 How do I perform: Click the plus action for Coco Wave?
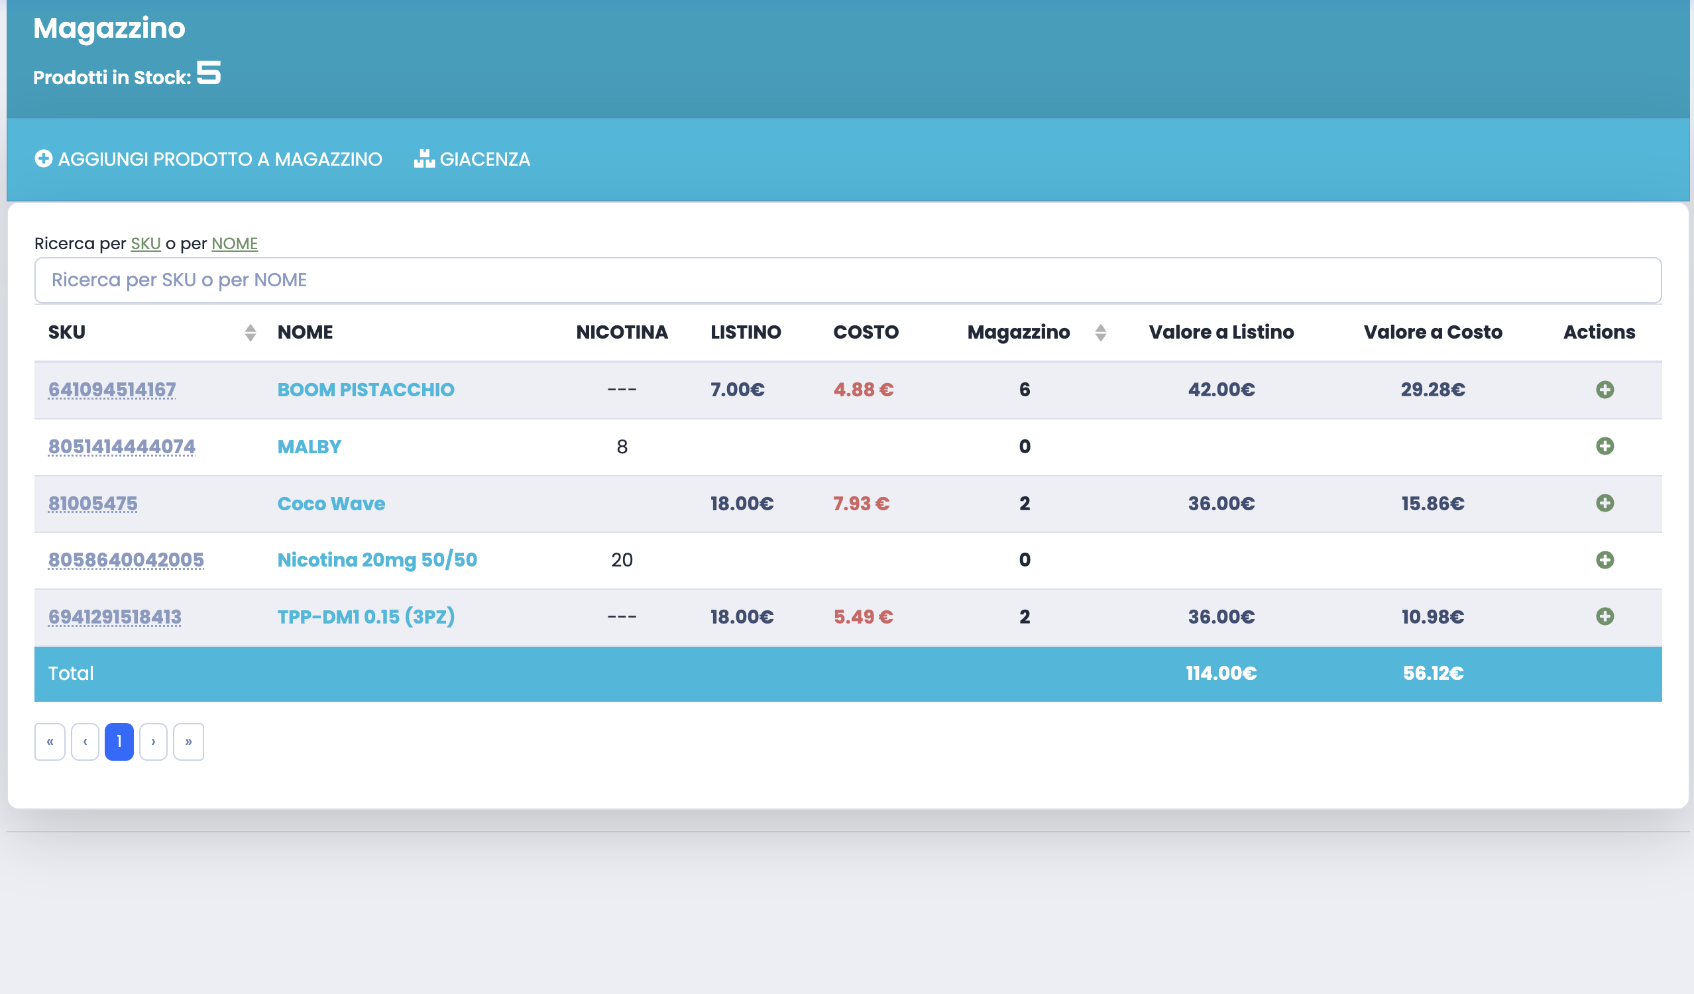pos(1605,504)
